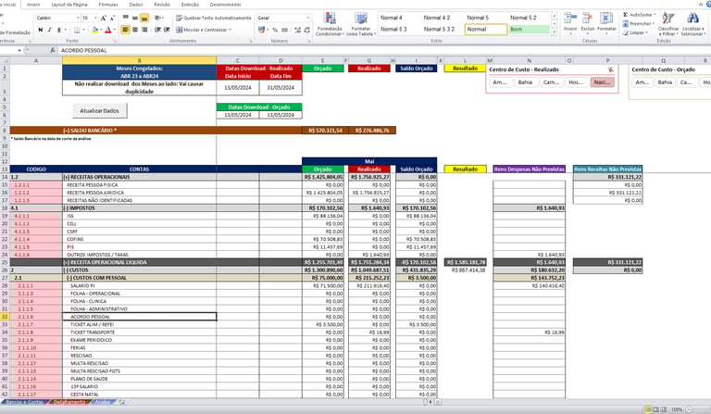Click the insert function fx icon
The width and height of the screenshot is (711, 414).
click(53, 50)
